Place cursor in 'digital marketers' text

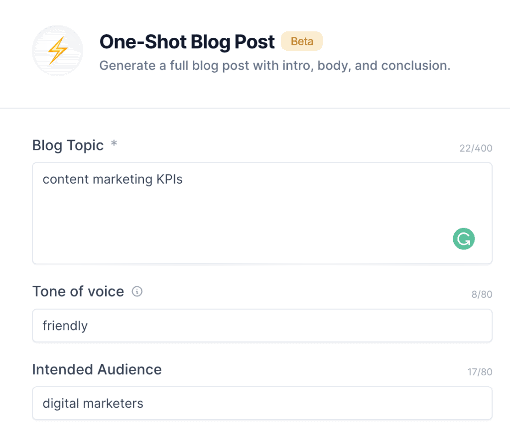coord(93,403)
